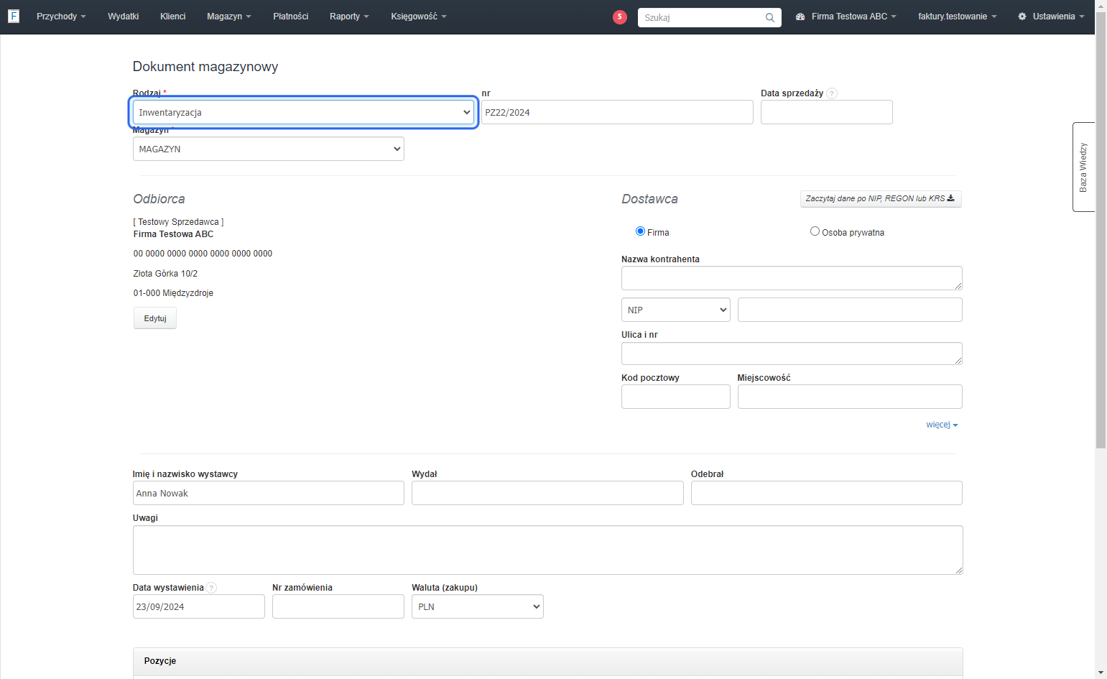This screenshot has width=1107, height=679.
Task: Click the magnifier search icon
Action: pos(770,17)
